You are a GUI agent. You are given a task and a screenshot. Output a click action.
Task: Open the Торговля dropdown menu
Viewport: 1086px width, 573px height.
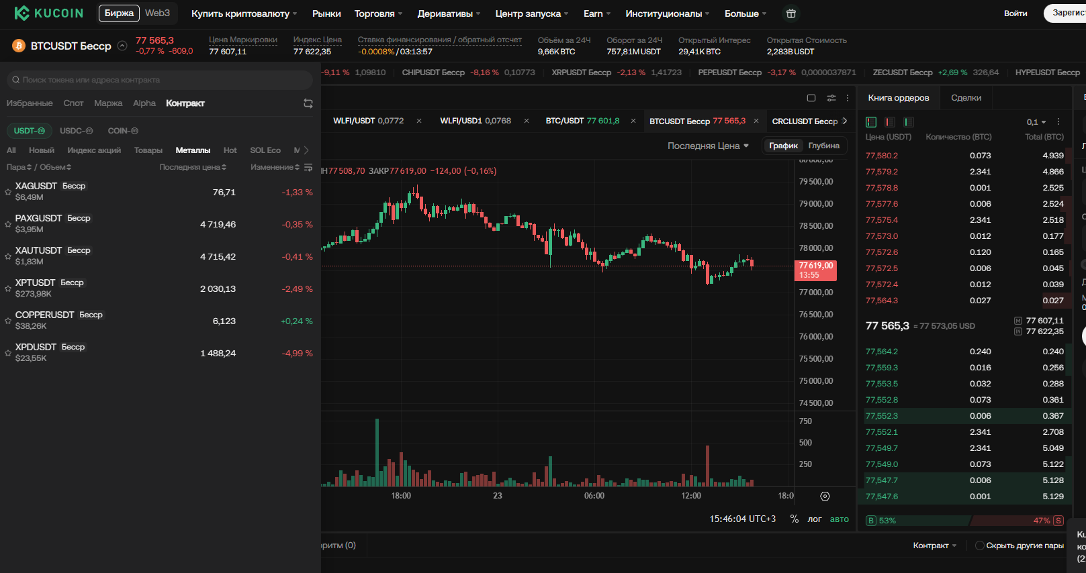pos(379,13)
